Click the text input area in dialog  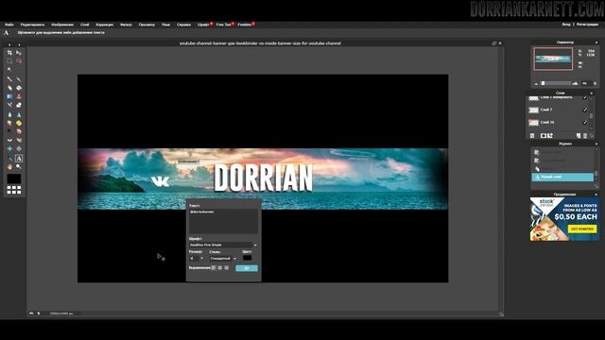click(223, 221)
